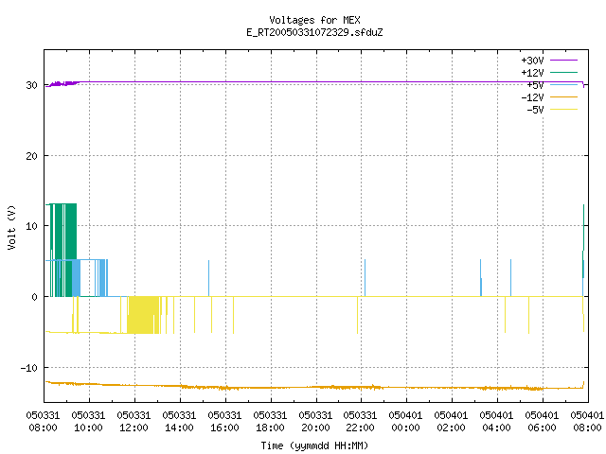This screenshot has width=606, height=454.
Task: Click the y-axis tick value 30
Action: click(31, 85)
